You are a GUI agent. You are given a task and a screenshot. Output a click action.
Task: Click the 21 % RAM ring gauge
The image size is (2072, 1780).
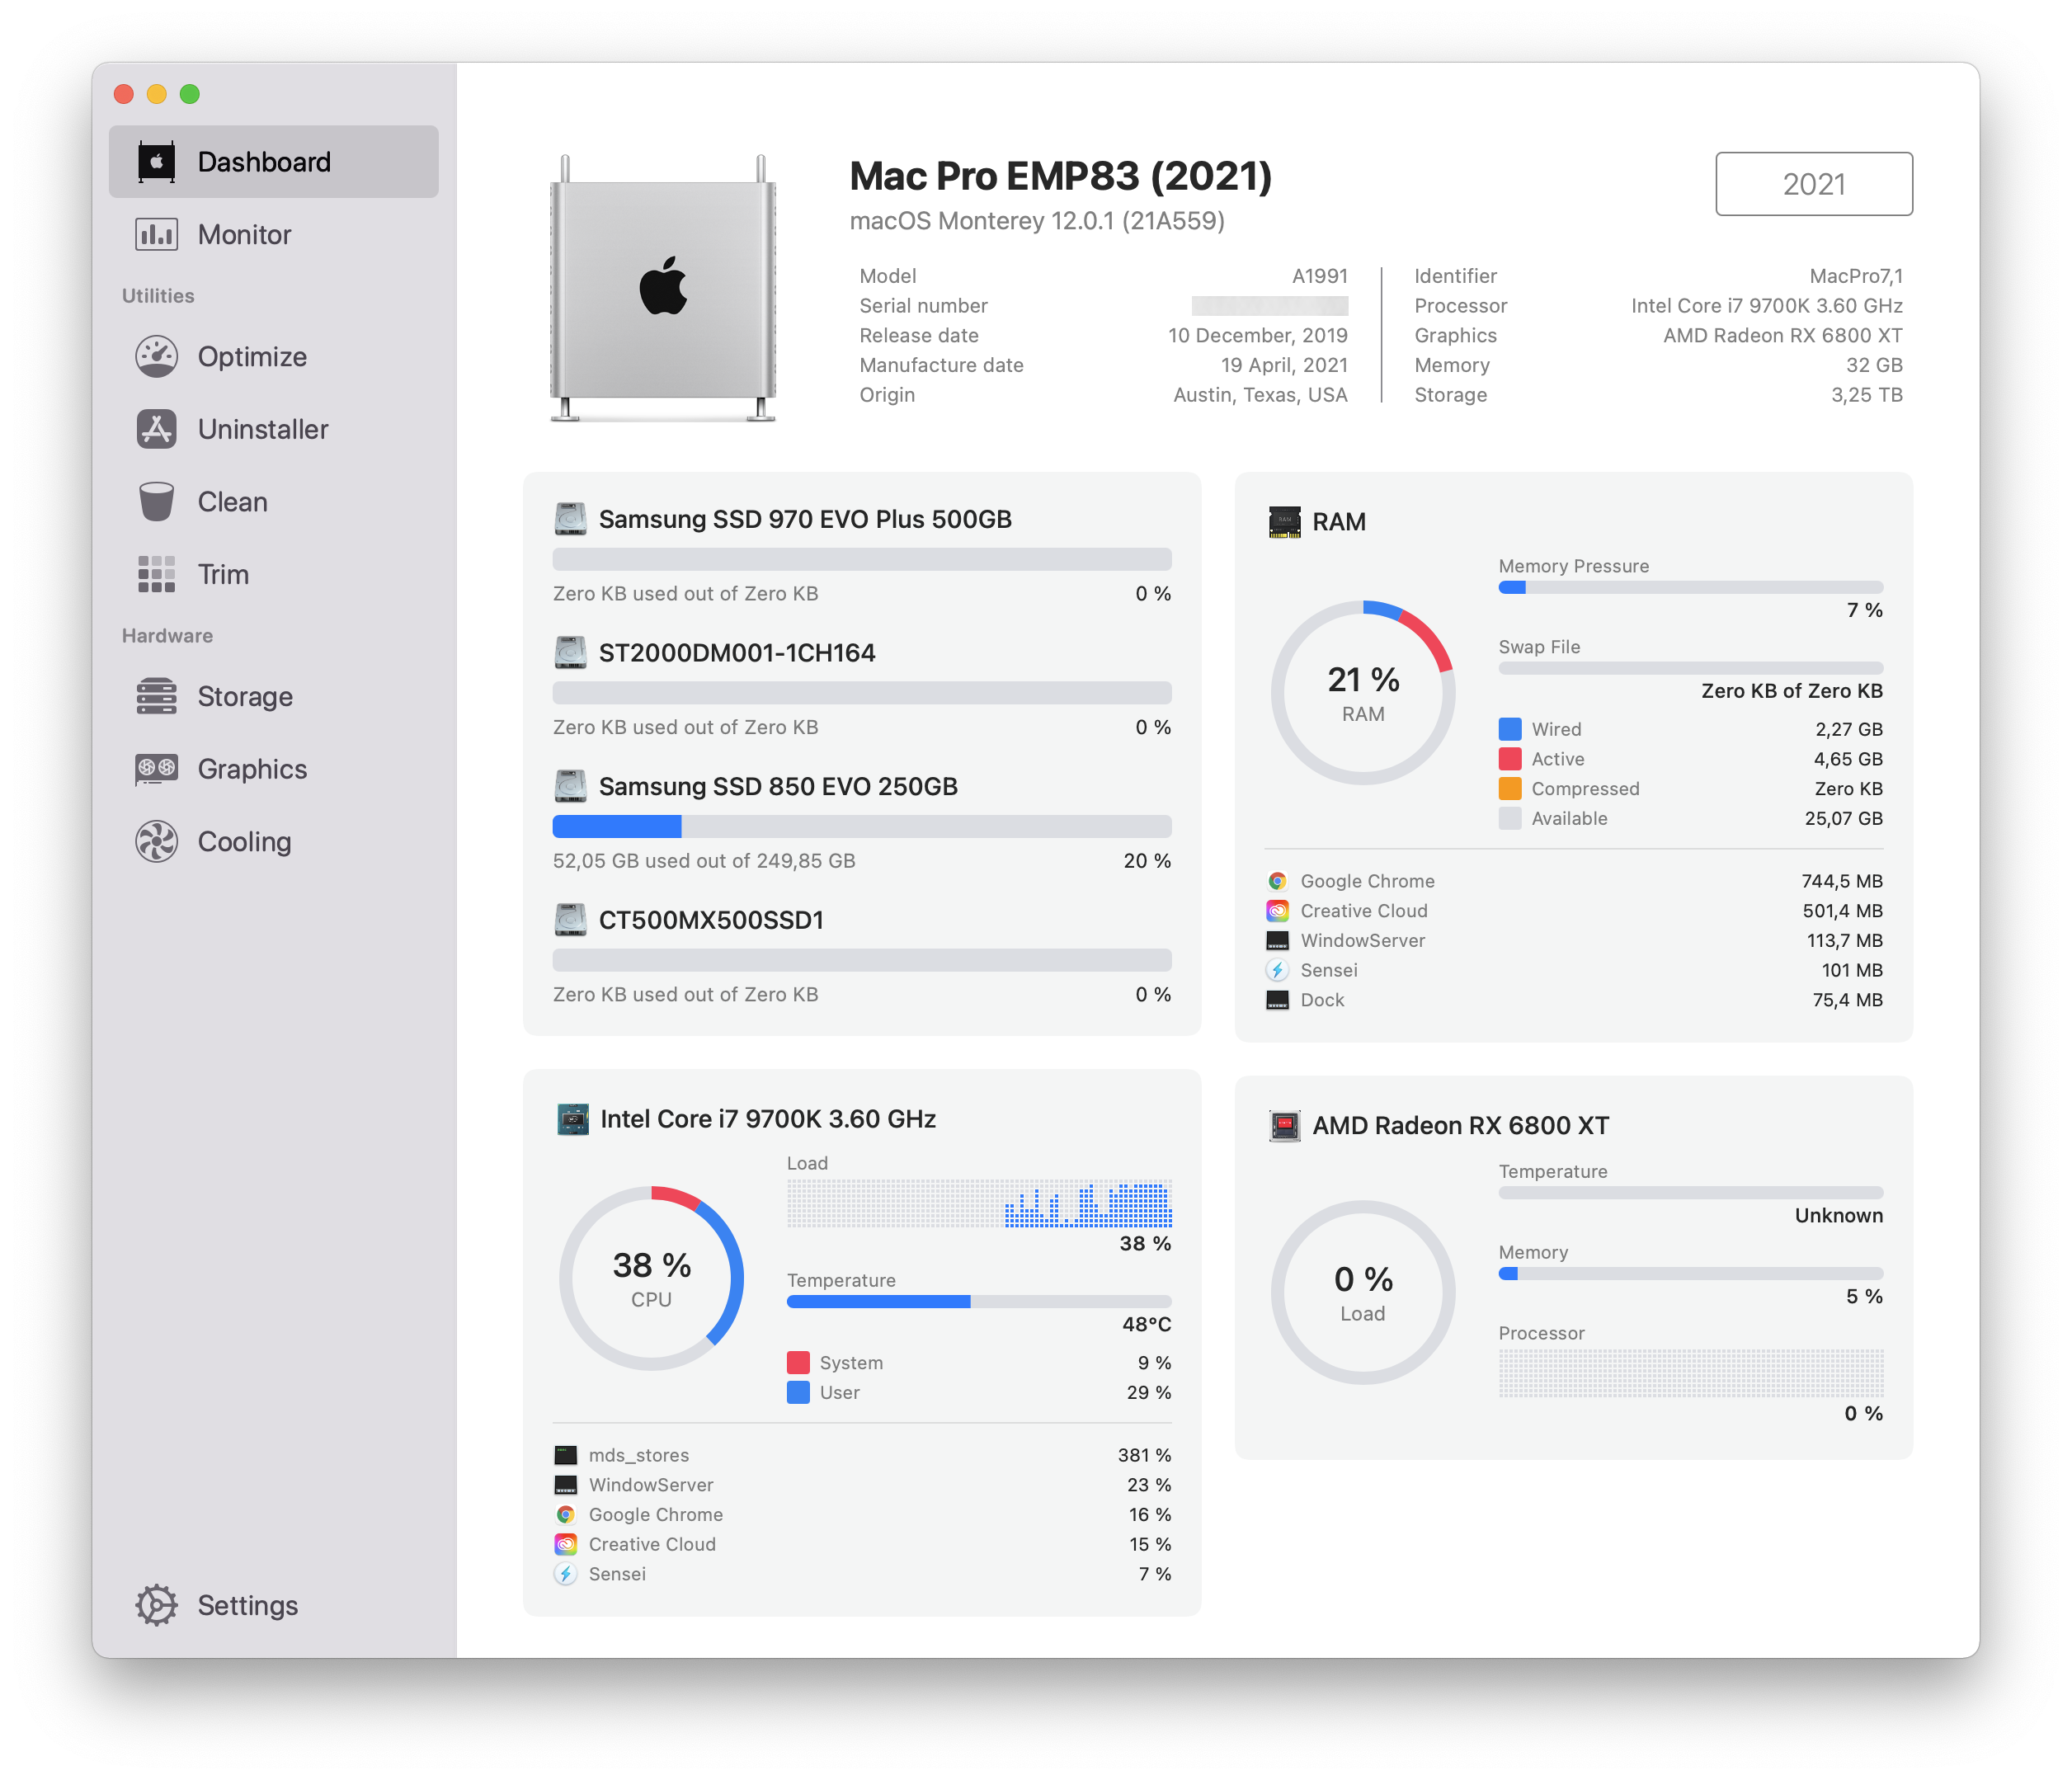coord(1362,692)
